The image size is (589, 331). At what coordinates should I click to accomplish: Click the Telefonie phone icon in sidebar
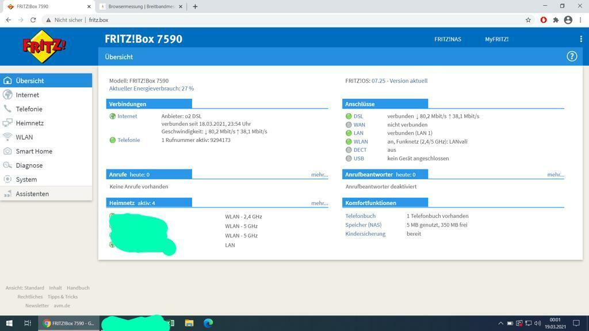[7, 109]
